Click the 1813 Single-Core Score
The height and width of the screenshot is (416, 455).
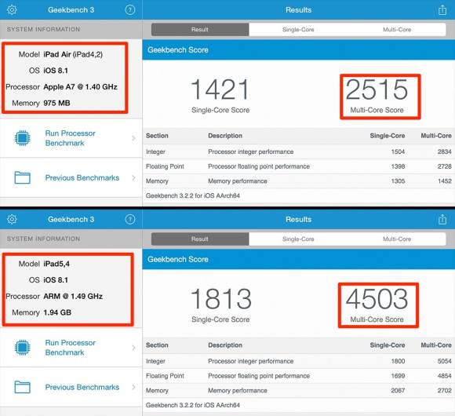[x=220, y=299]
